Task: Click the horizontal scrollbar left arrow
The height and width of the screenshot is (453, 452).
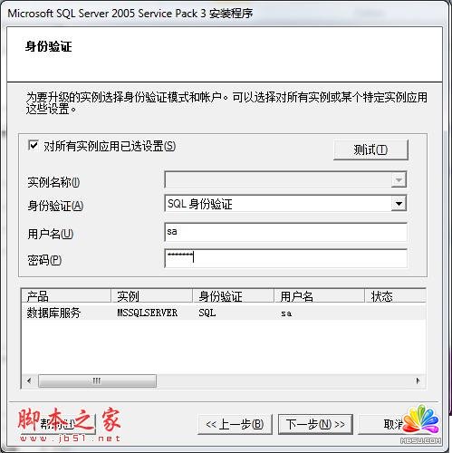Action: (x=29, y=381)
